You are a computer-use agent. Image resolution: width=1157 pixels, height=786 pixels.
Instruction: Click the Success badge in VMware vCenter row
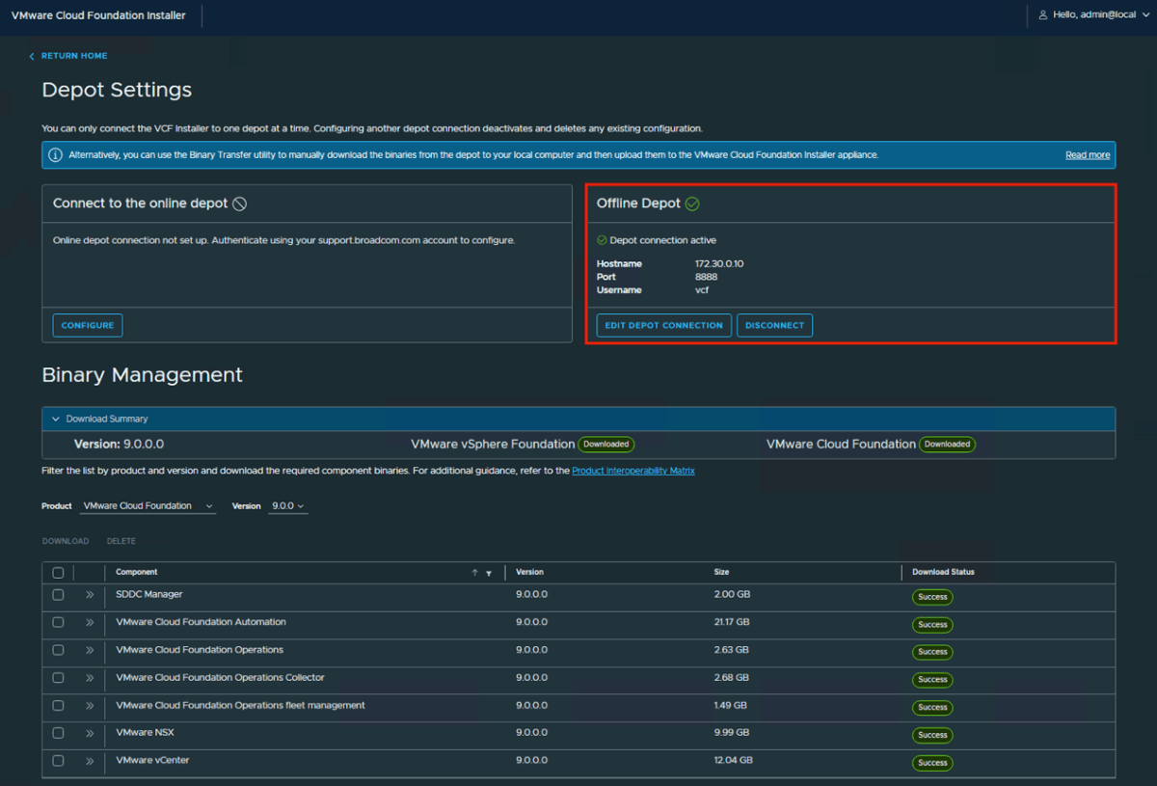[x=933, y=763]
